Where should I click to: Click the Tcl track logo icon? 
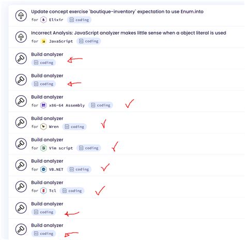[x=43, y=191]
